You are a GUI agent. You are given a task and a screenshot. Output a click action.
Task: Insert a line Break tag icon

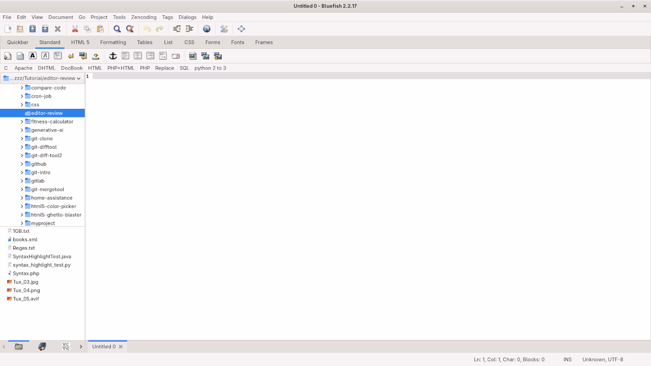[71, 56]
